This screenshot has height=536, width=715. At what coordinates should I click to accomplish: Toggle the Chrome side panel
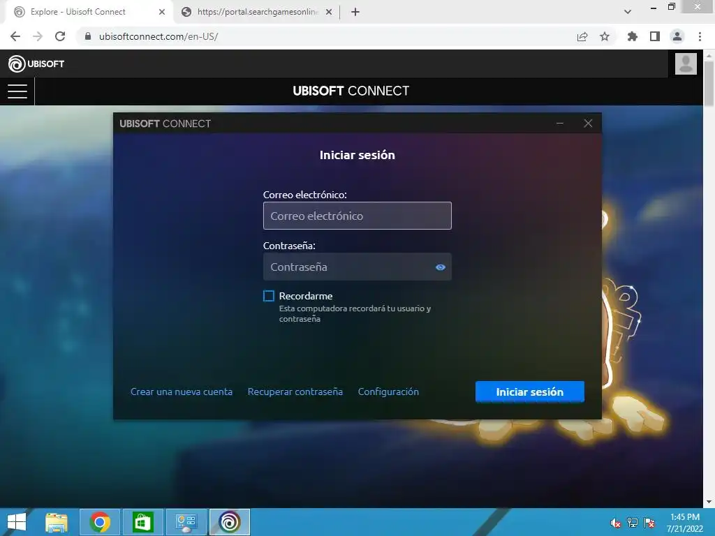click(655, 36)
